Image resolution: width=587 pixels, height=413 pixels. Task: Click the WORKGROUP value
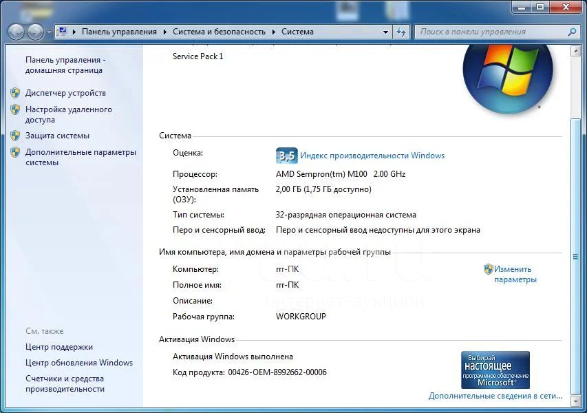pos(301,317)
